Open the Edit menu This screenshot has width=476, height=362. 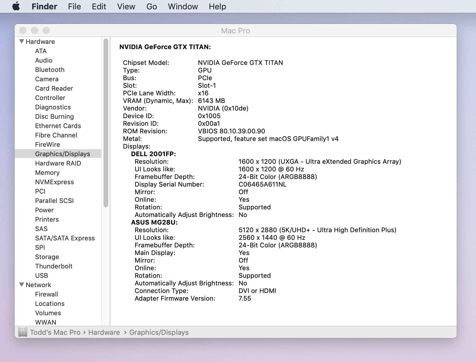(99, 6)
